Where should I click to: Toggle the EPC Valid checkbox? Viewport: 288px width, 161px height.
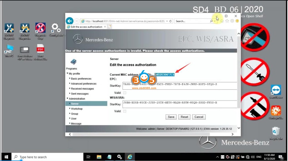coord(125,93)
